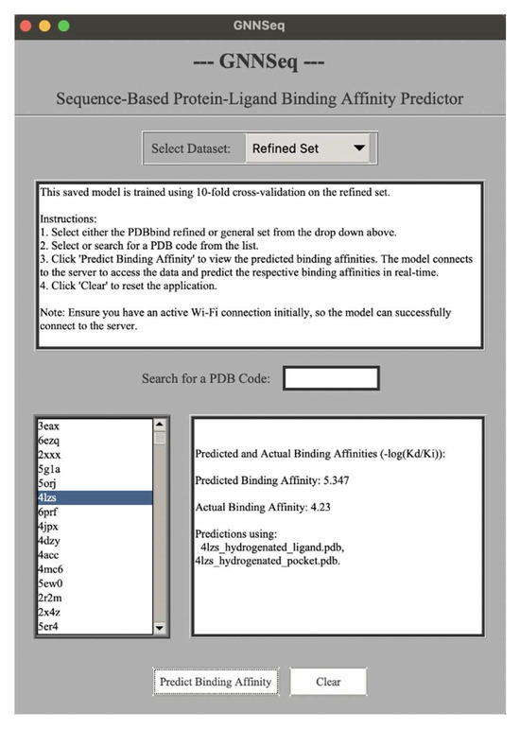Image resolution: width=520 pixels, height=730 pixels.
Task: Select PDB code 4mc6 in the list
Action: point(95,569)
